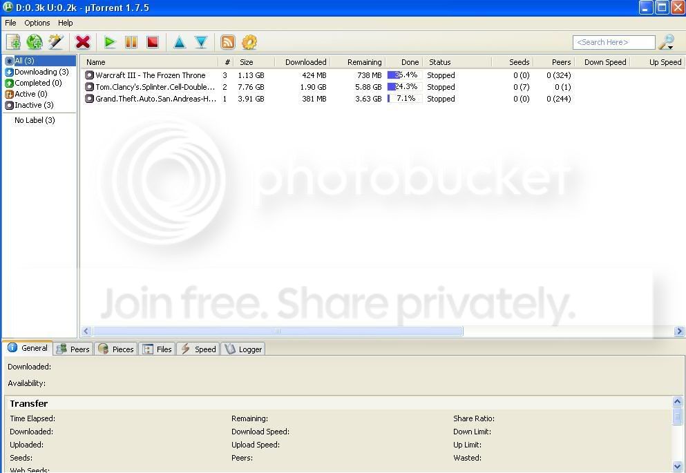Click the 1.13 GB size cell
Viewport: 686px width, 473px height.
[251, 75]
